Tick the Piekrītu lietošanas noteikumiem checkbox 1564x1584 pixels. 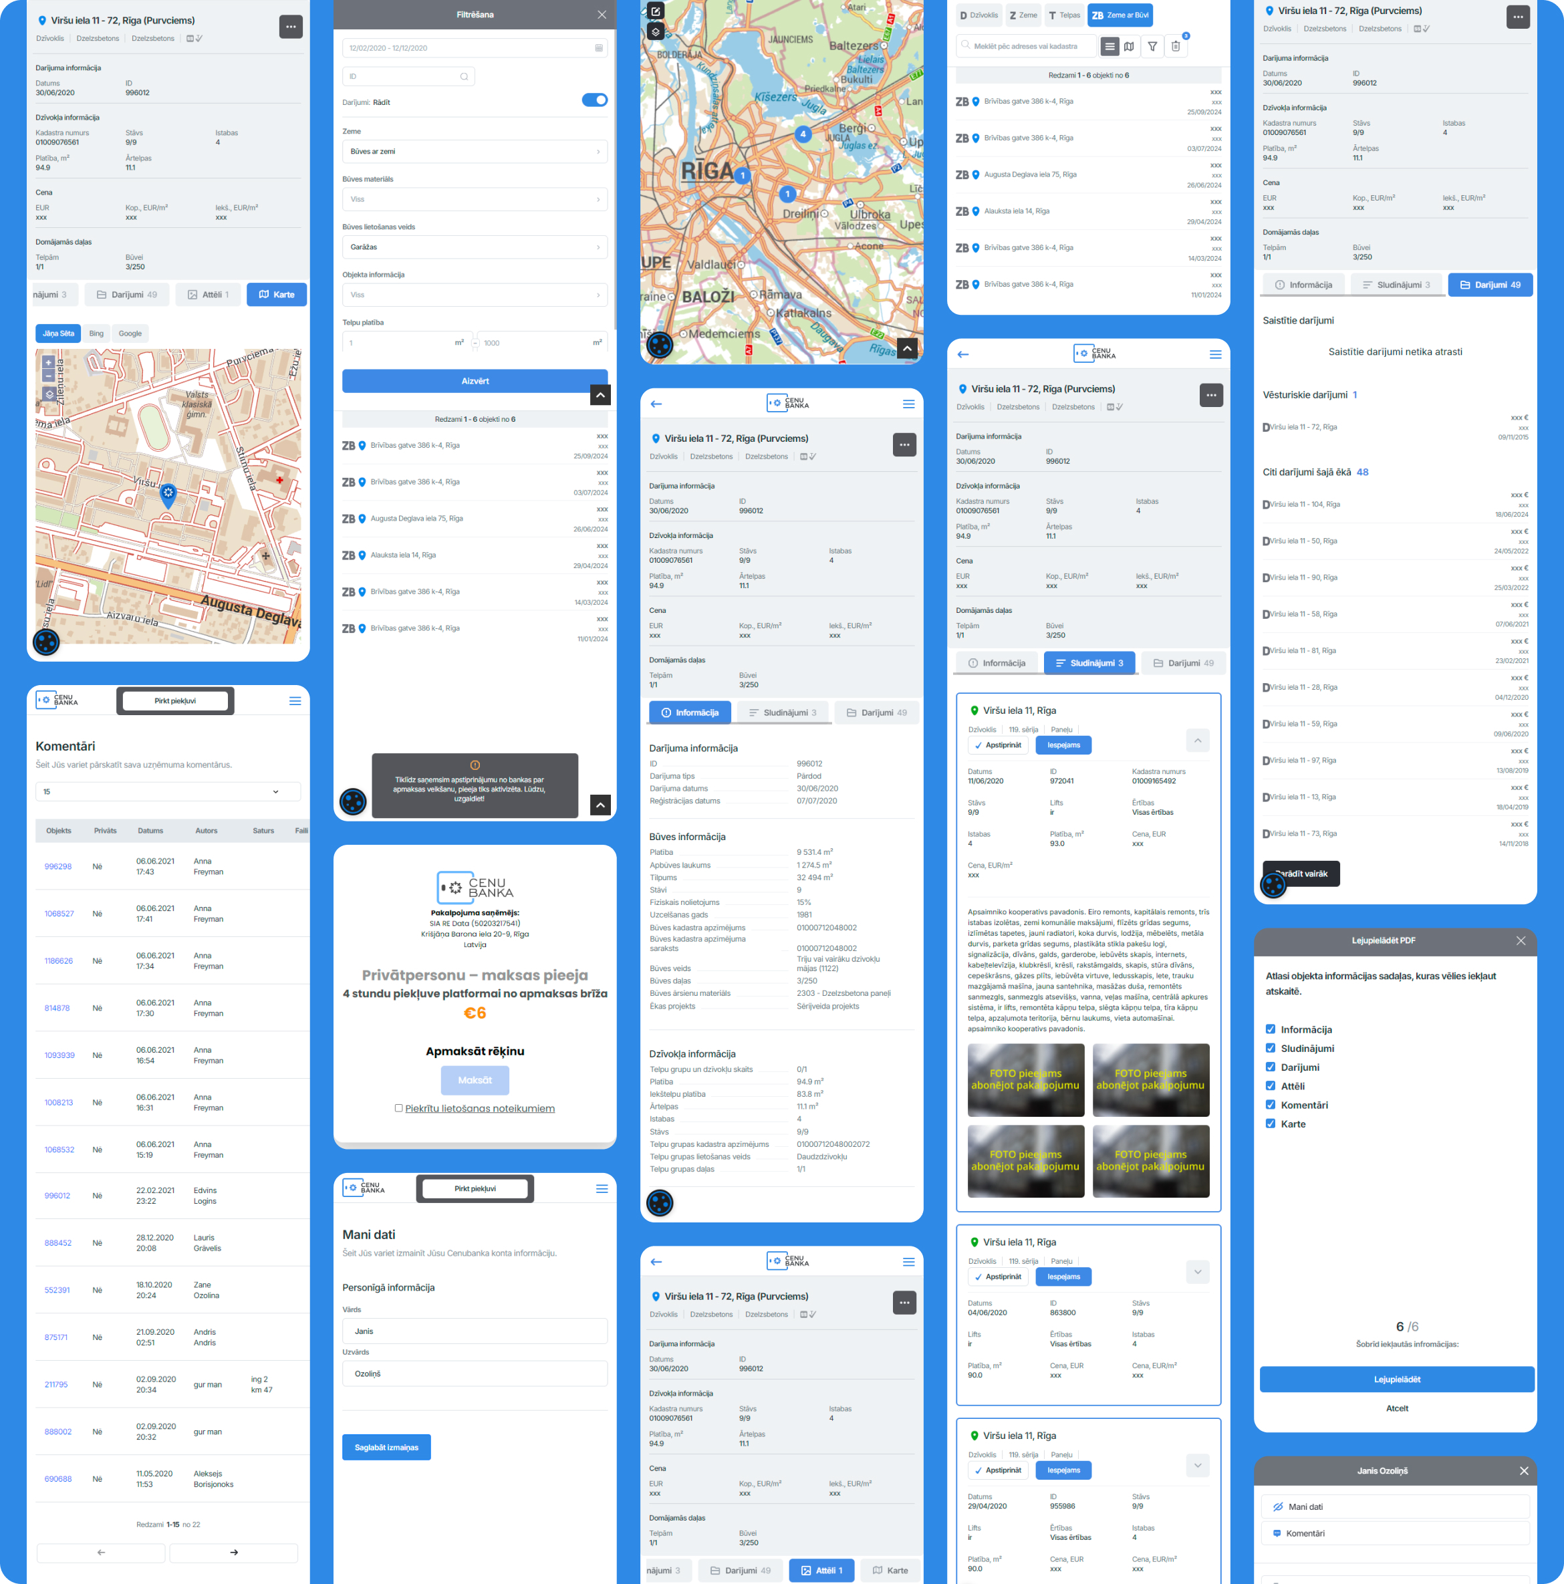pos(398,1107)
